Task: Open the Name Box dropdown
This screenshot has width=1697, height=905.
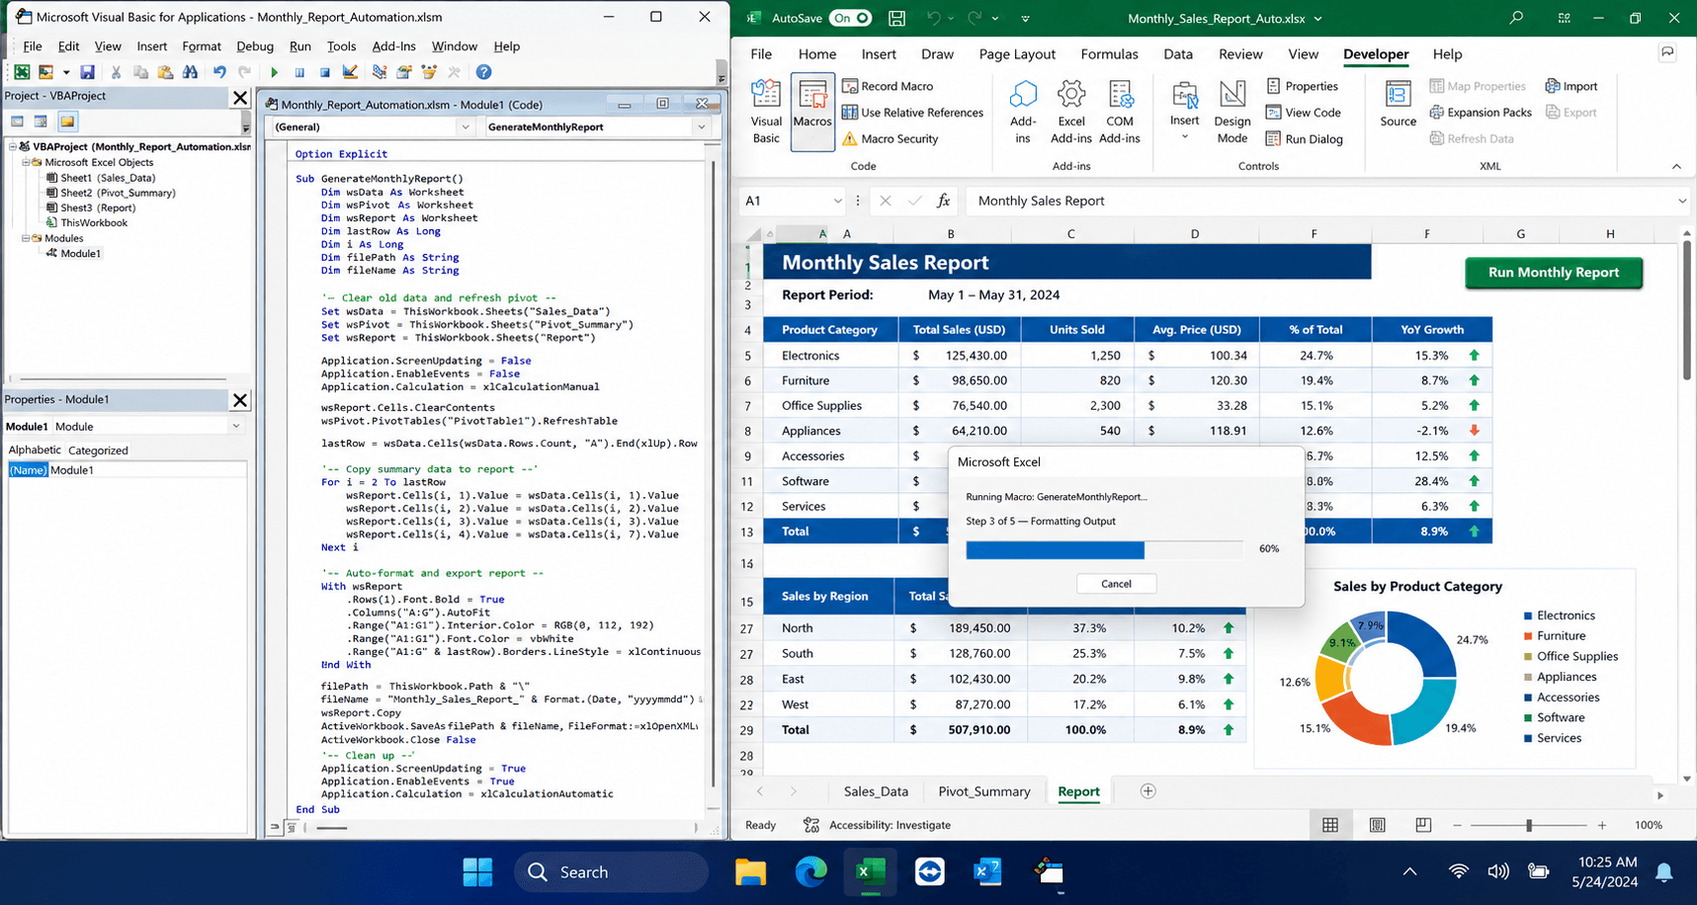Action: [x=837, y=202]
